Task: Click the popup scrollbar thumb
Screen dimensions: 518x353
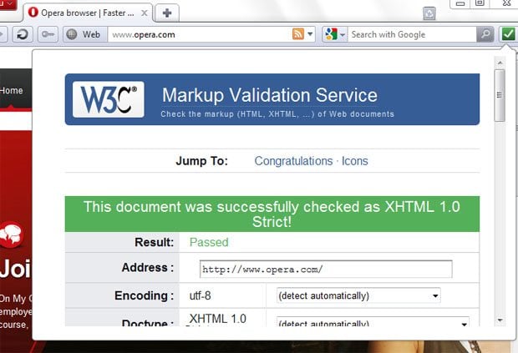Action: coord(500,95)
